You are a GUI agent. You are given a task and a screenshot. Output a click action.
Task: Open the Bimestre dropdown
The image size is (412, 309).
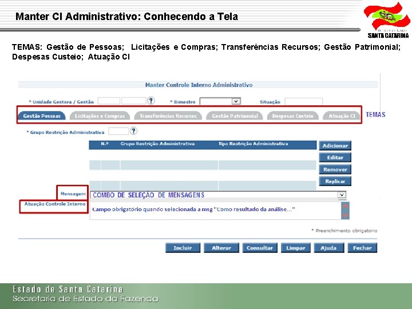pyautogui.click(x=236, y=101)
